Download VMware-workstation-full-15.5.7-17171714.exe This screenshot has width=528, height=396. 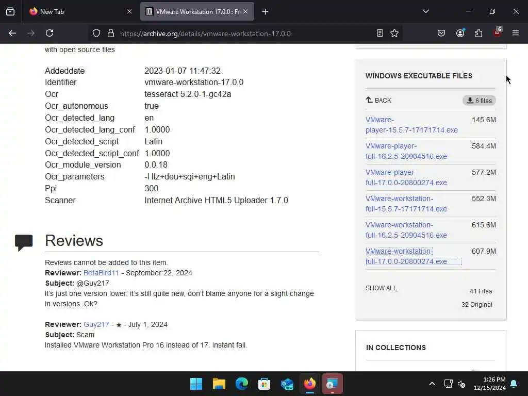(x=406, y=204)
